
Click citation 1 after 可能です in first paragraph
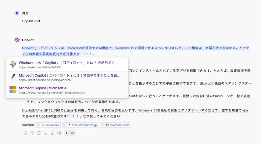pos(82,53)
